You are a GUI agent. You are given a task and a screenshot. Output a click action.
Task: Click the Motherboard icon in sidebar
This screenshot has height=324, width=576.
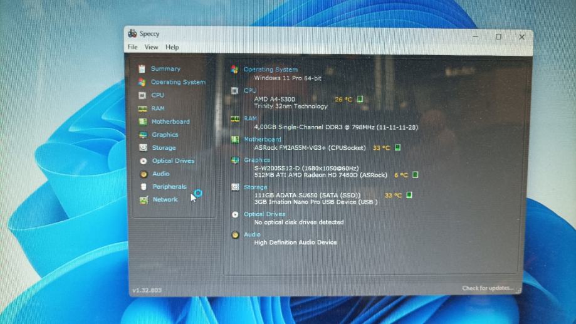[x=143, y=122]
